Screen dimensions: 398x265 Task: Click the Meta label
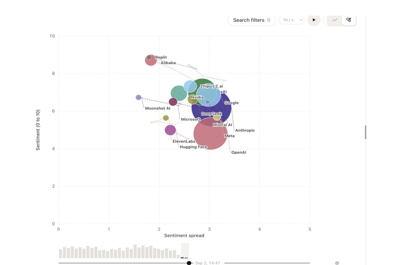(x=230, y=136)
